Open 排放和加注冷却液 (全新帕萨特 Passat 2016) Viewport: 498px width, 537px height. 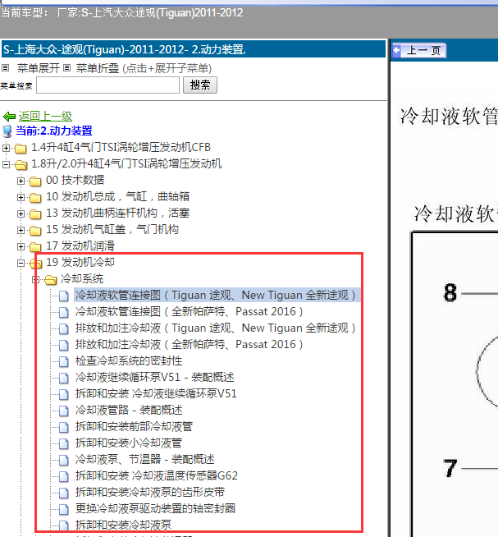(x=190, y=345)
